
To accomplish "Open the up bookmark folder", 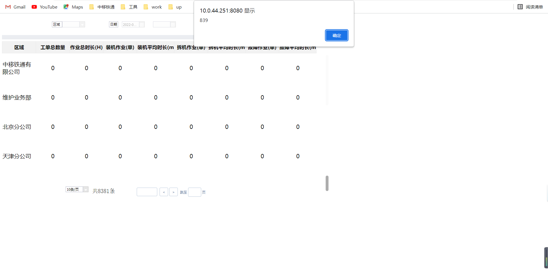I will [x=175, y=7].
